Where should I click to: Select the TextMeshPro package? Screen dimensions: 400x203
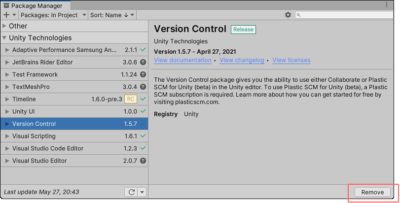[x=74, y=87]
